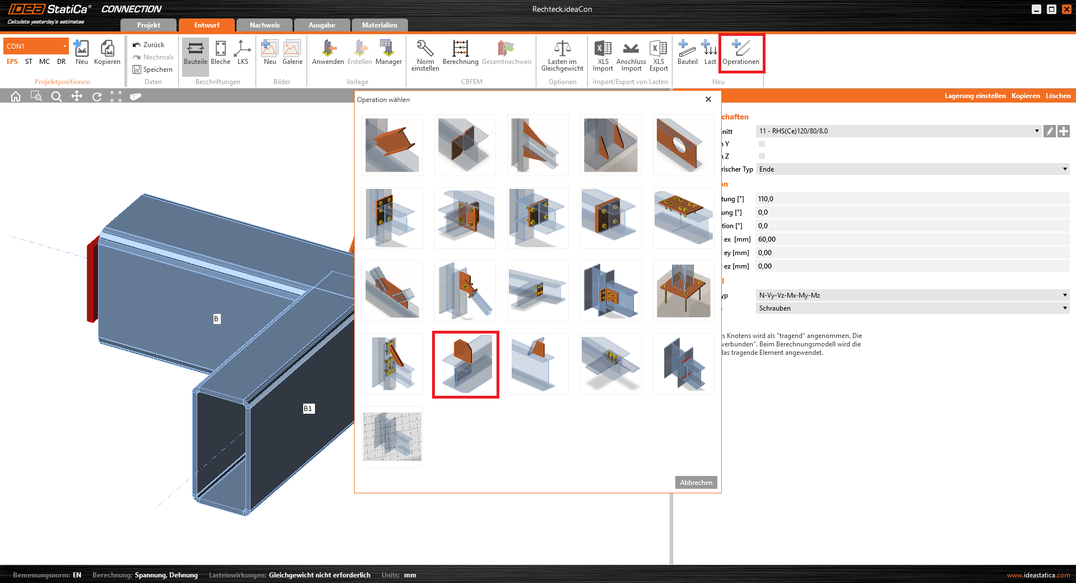Add a new Bauteil member
Image resolution: width=1076 pixels, height=583 pixels.
(687, 53)
